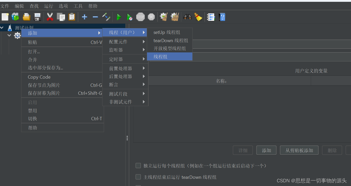Expand 非测试元件 submenu
The height and width of the screenshot is (186, 351).
[125, 102]
